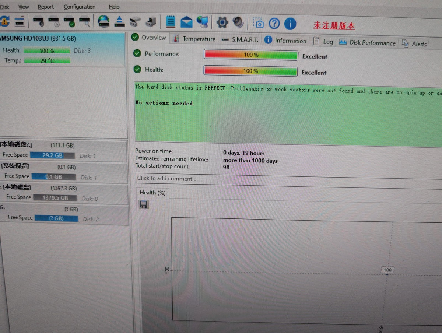This screenshot has height=333, width=442.
Task: Click the Performance 100 % gauge bar
Action: (x=251, y=55)
